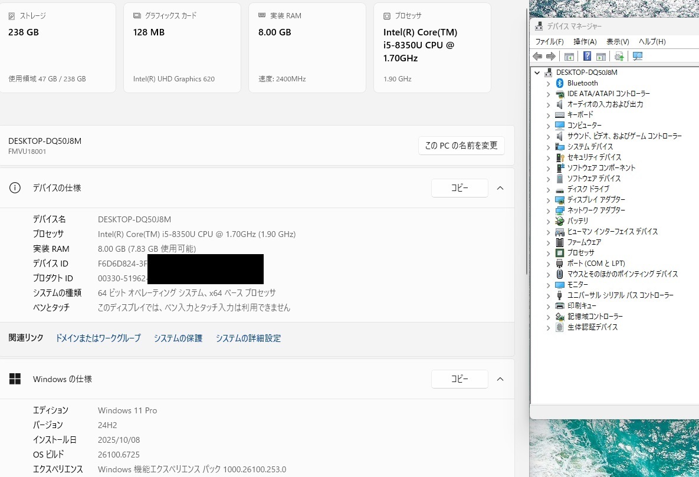This screenshot has height=477, width=699.
Task: Open the ストレージ 238 GB card
Action: [x=57, y=48]
